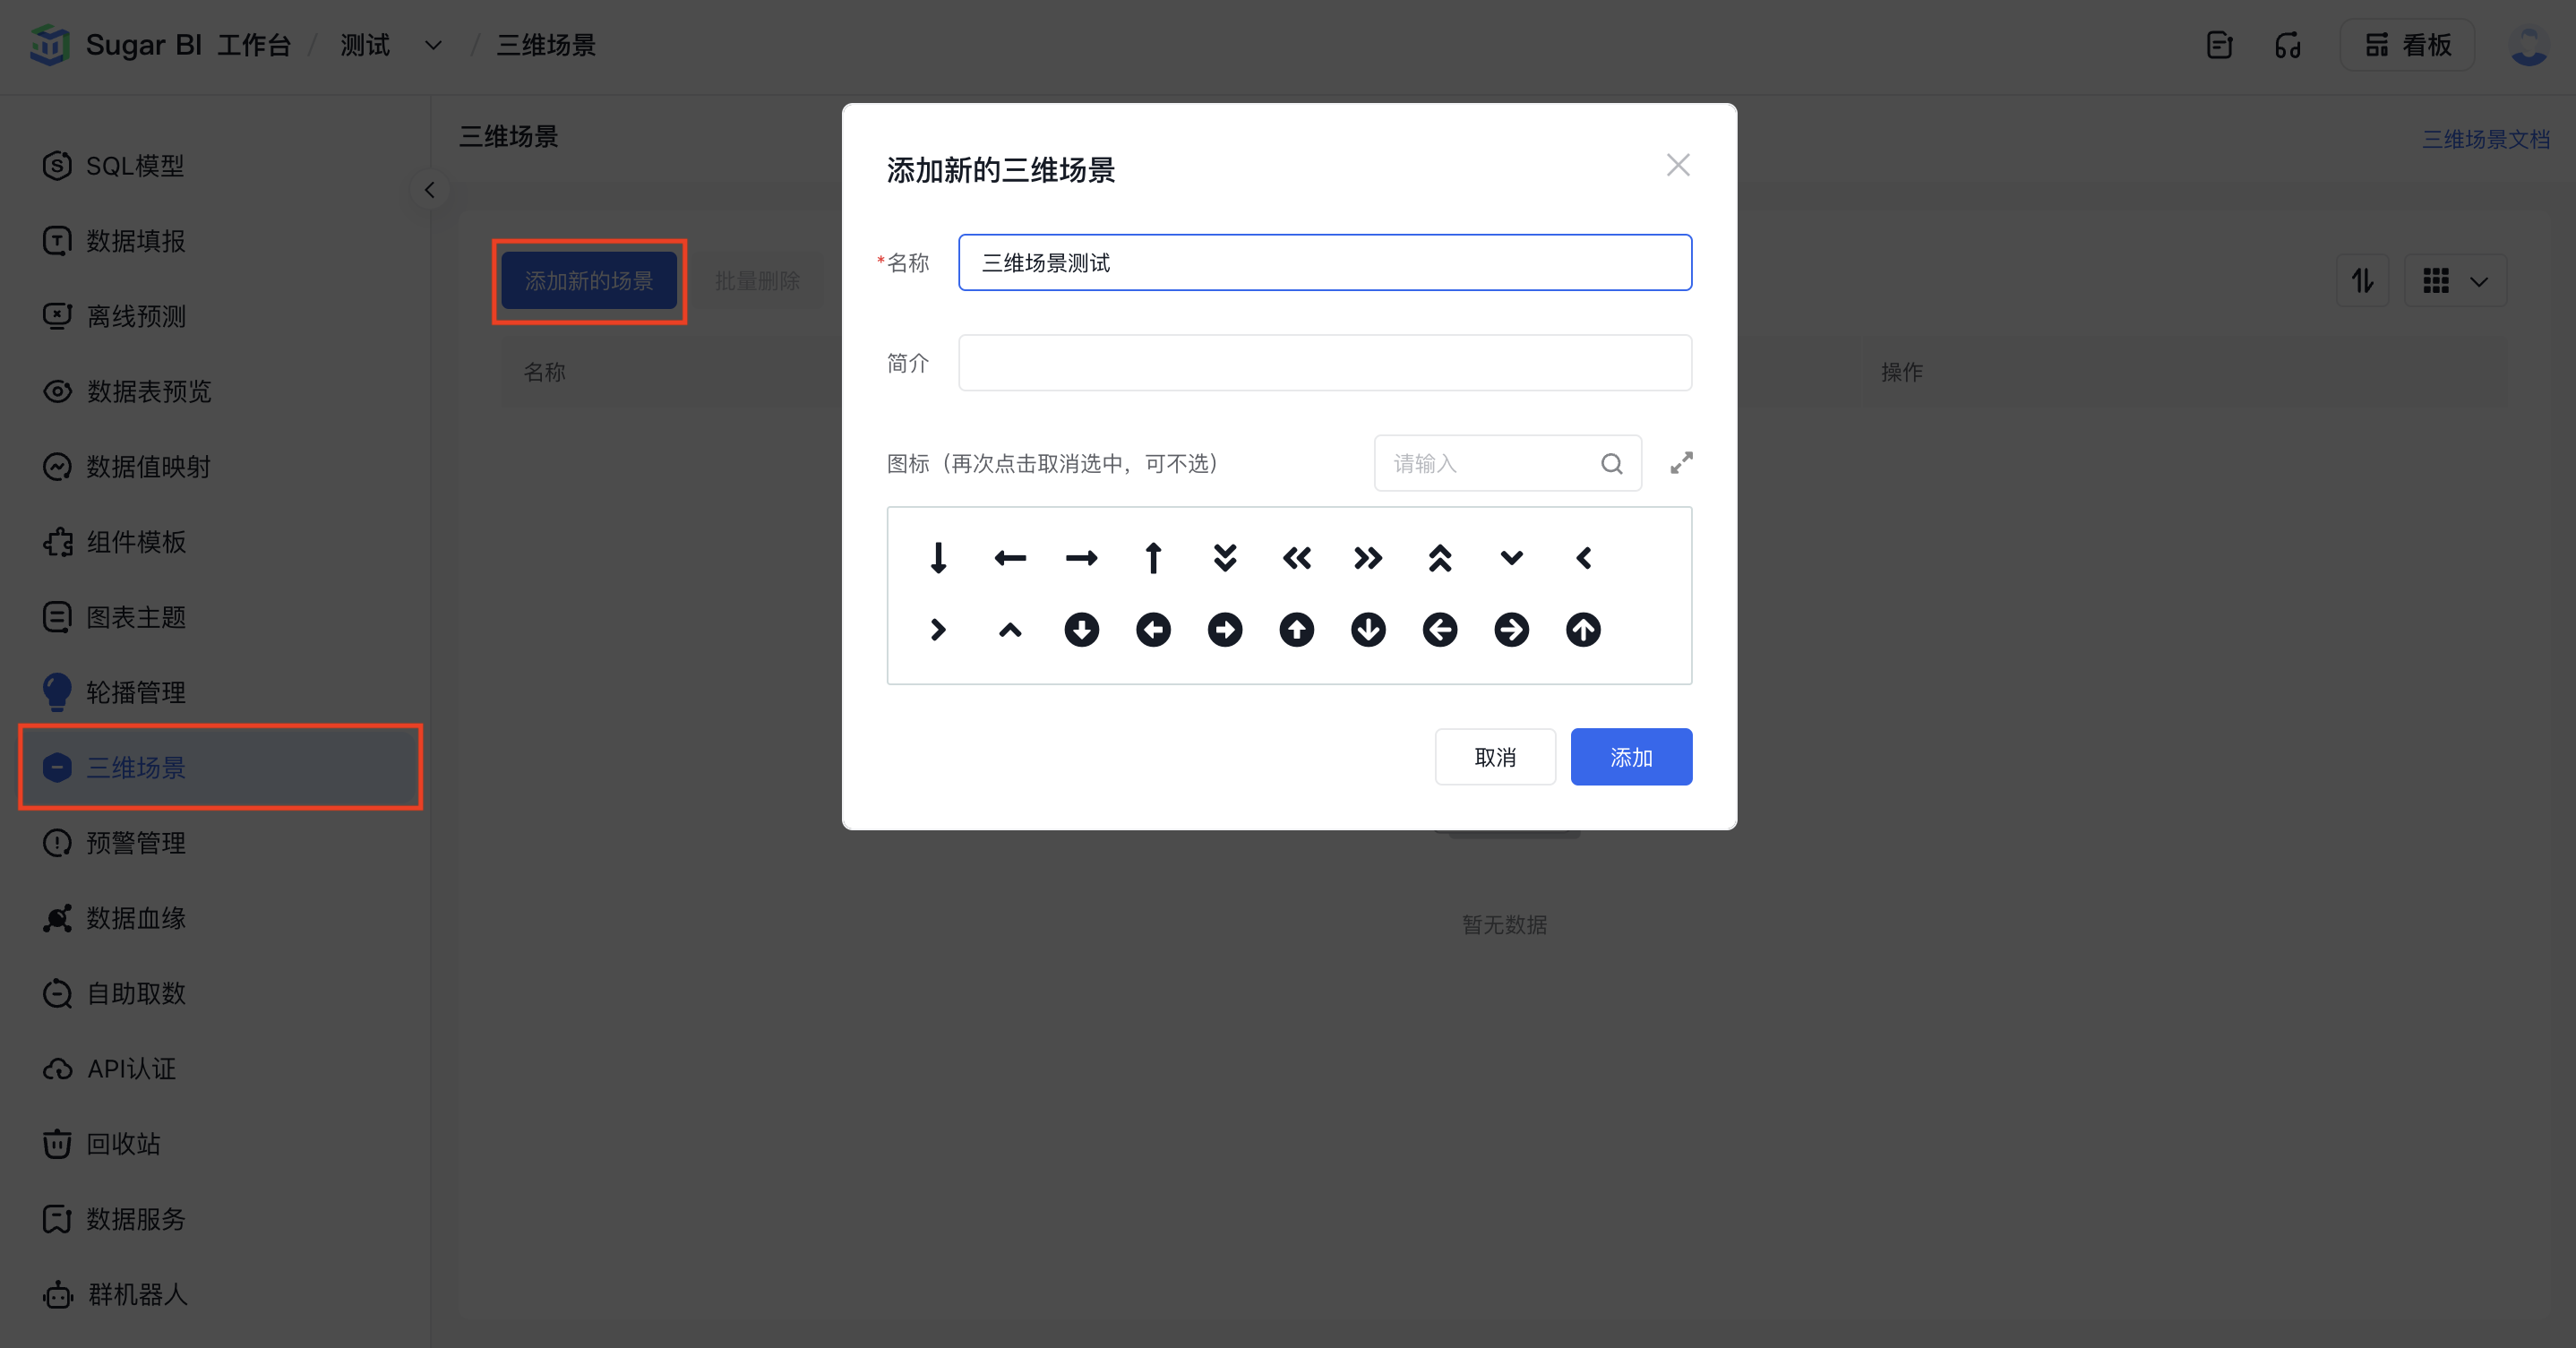Open the 测试 workspace dropdown
The width and height of the screenshot is (2576, 1348).
tap(390, 45)
